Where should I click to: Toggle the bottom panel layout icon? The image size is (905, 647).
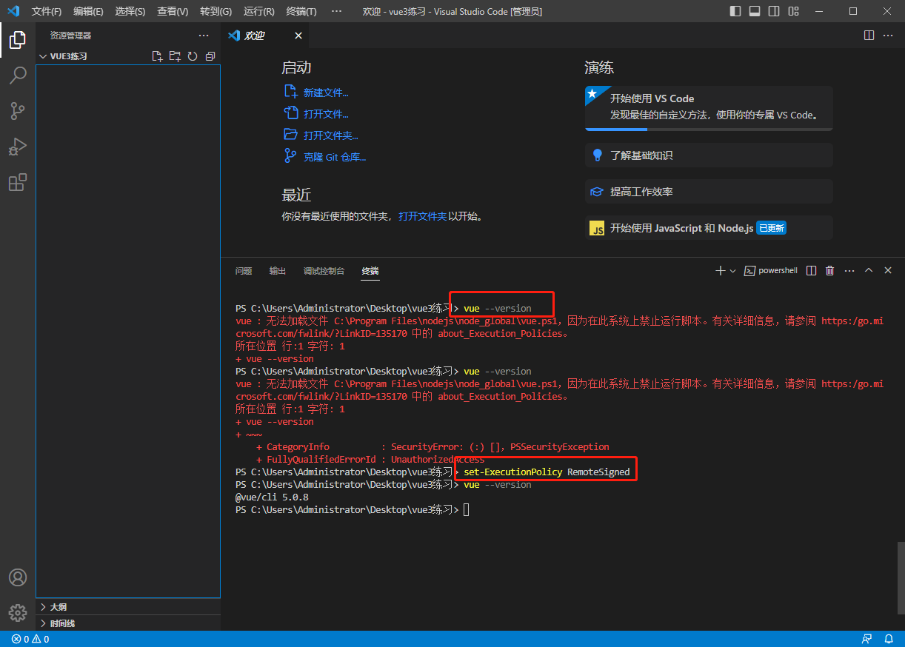pyautogui.click(x=754, y=11)
